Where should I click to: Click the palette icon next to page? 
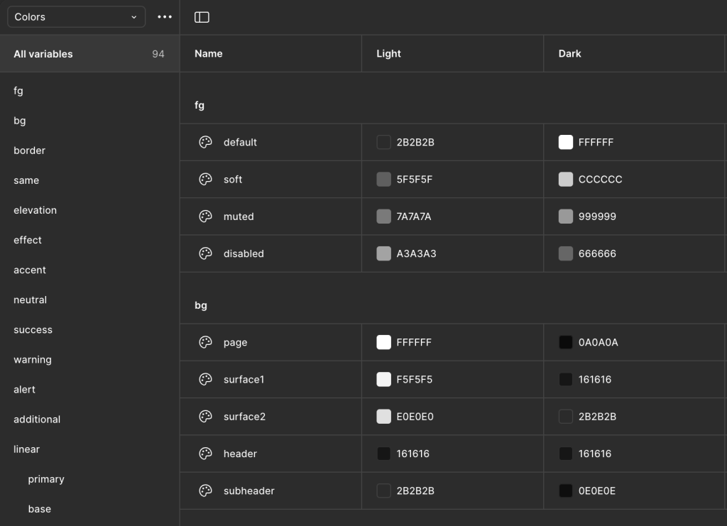coord(205,342)
